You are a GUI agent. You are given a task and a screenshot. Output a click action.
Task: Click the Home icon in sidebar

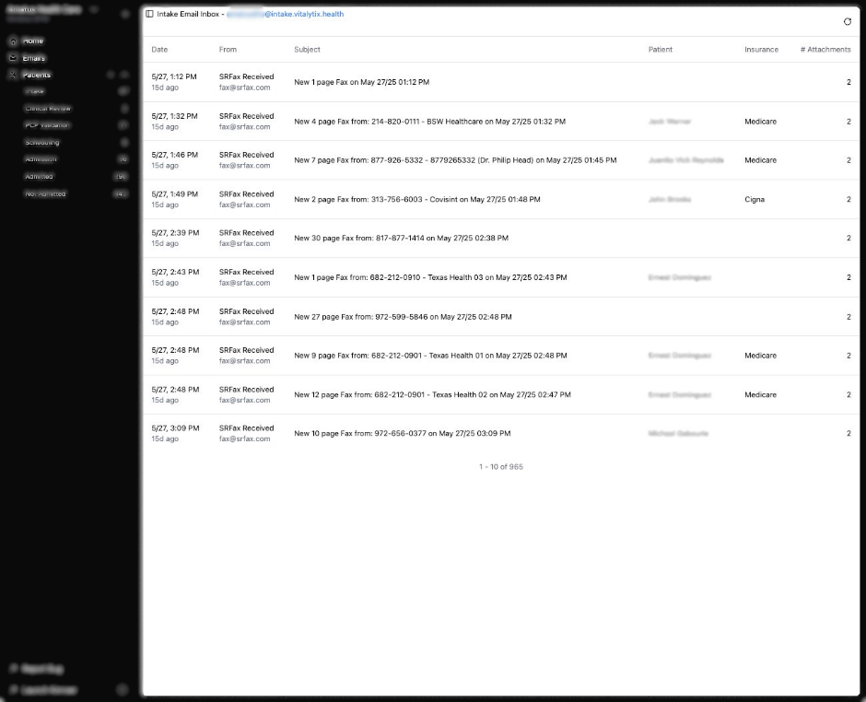(12, 41)
